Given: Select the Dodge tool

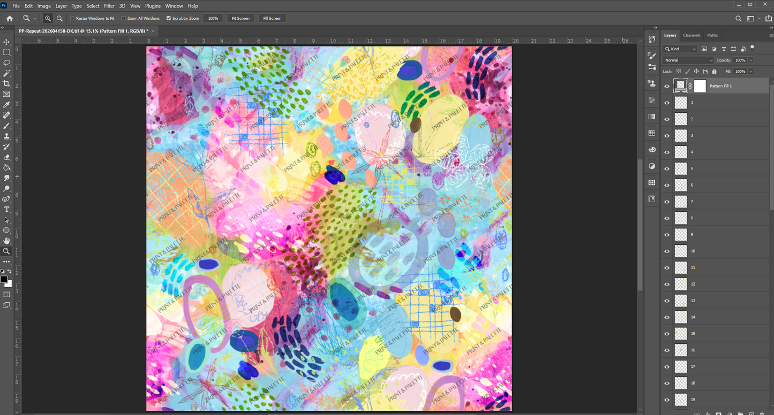Looking at the screenshot, I should click(6, 188).
